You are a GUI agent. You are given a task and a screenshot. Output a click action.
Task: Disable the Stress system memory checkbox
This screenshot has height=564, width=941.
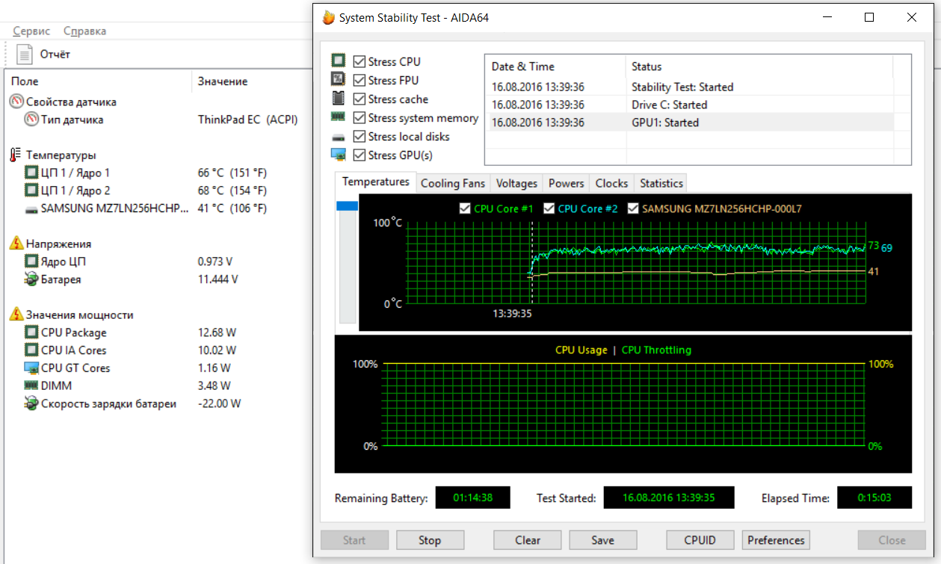pos(360,118)
